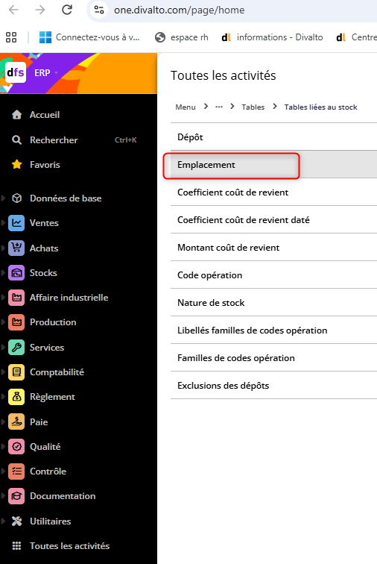Open the ERP dropdown selector
The height and width of the screenshot is (564, 377).
tap(46, 72)
